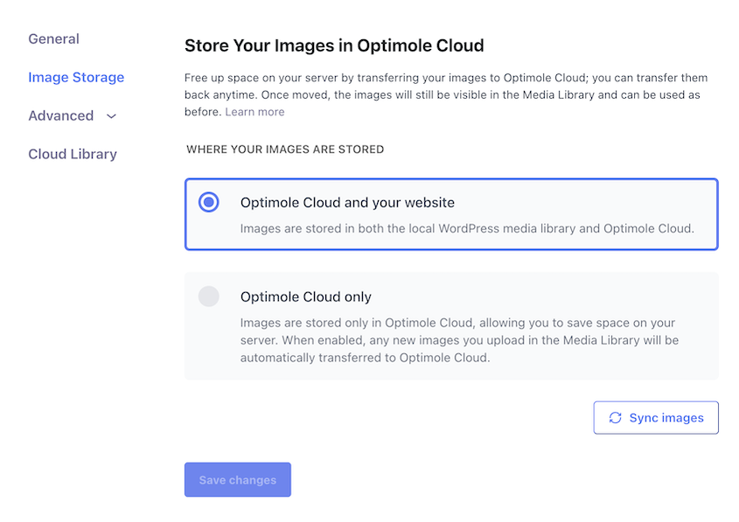Switch to Image Storage tab

(76, 77)
